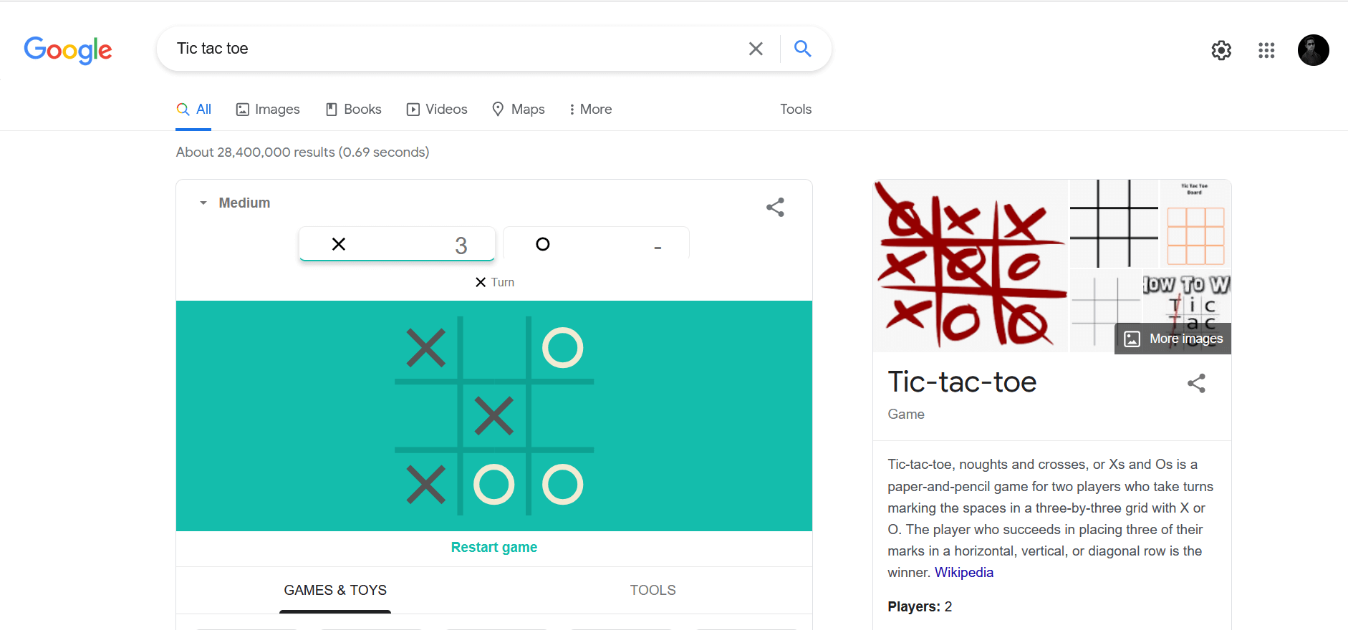The height and width of the screenshot is (630, 1348).
Task: Open the search Tools options
Action: pos(796,110)
